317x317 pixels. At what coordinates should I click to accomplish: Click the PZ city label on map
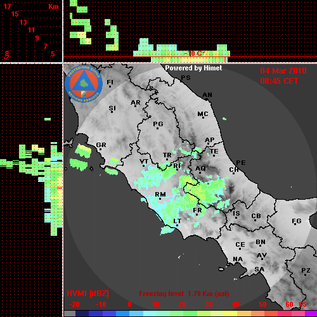(x=306, y=270)
